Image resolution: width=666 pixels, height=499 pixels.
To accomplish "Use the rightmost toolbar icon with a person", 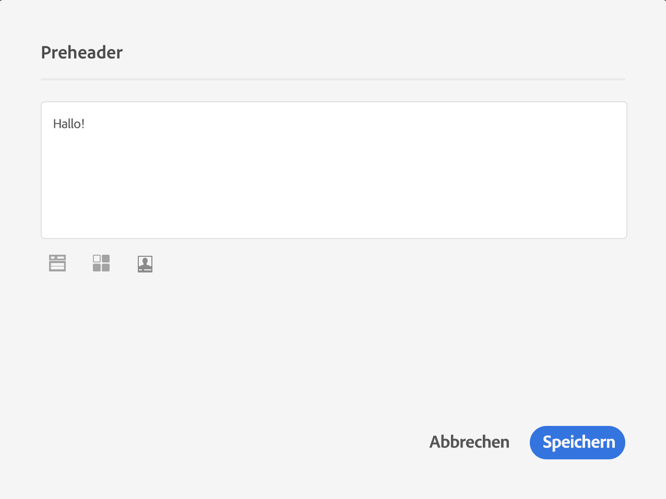I will 145,264.
